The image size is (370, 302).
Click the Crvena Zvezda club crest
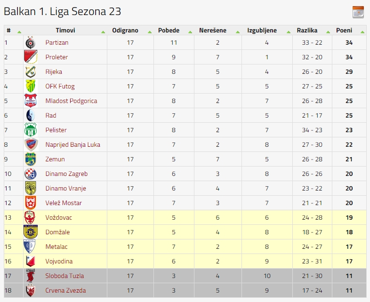coord(31,290)
